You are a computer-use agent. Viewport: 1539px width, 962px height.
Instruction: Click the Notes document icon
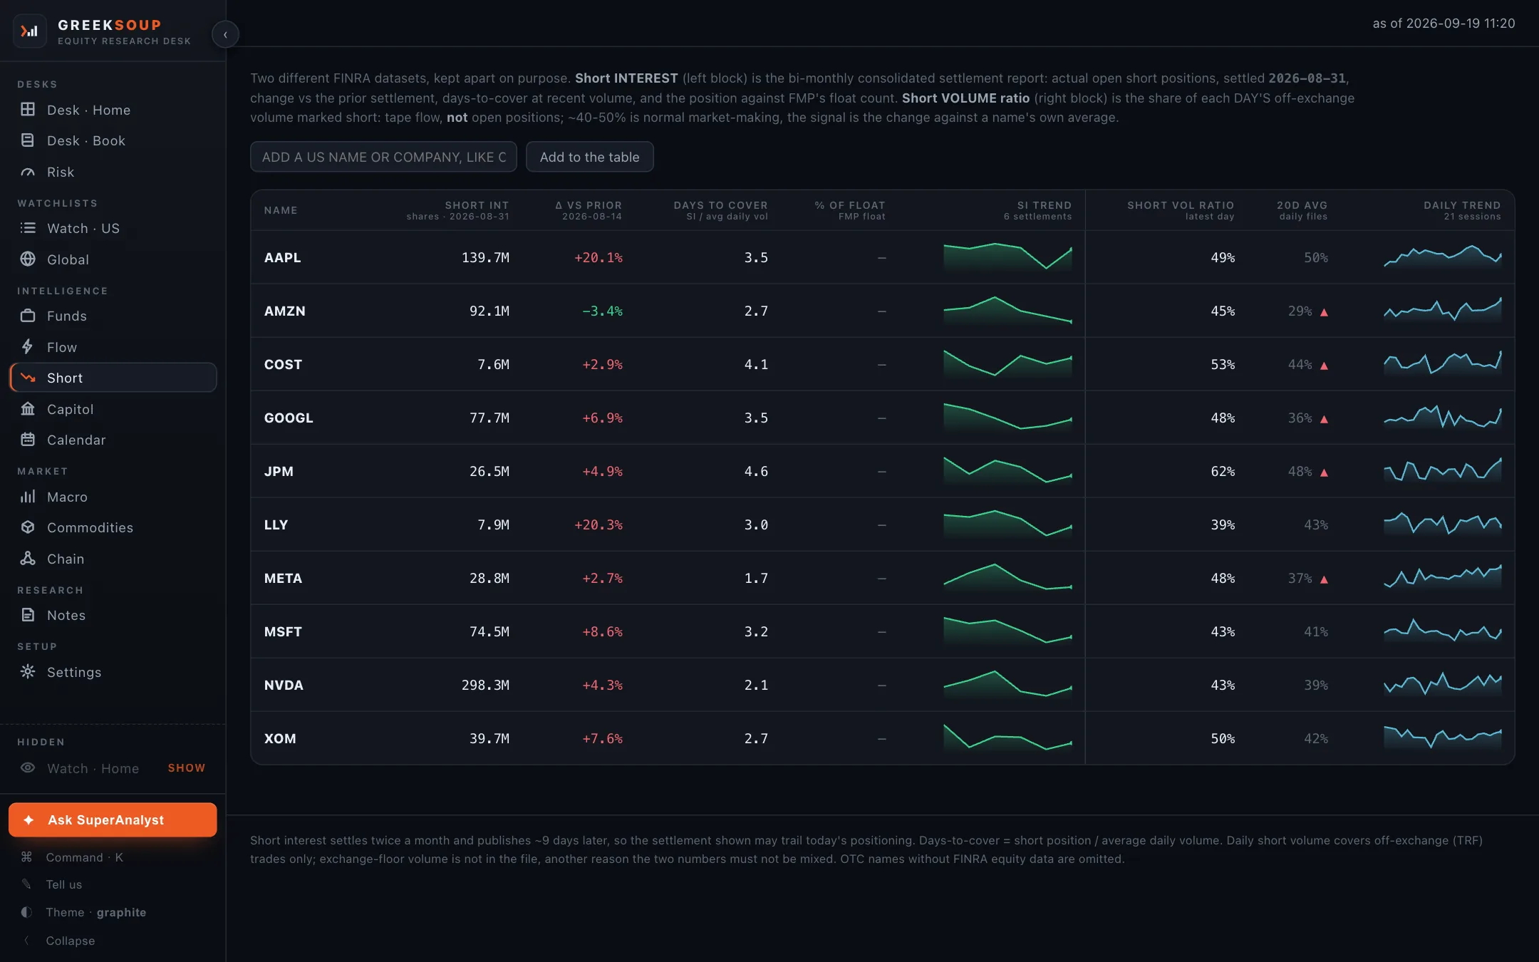click(28, 615)
